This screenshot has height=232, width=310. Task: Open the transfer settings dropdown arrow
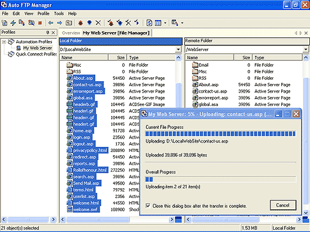(x=182, y=23)
